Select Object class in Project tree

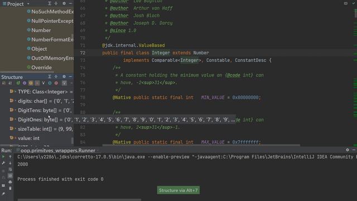[37, 49]
